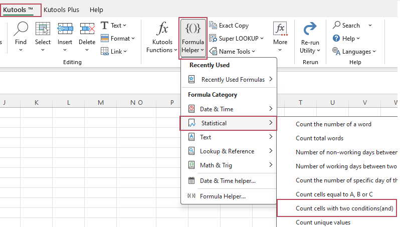The height and width of the screenshot is (227, 400).
Task: Click the Format table icon
Action: pyautogui.click(x=105, y=38)
